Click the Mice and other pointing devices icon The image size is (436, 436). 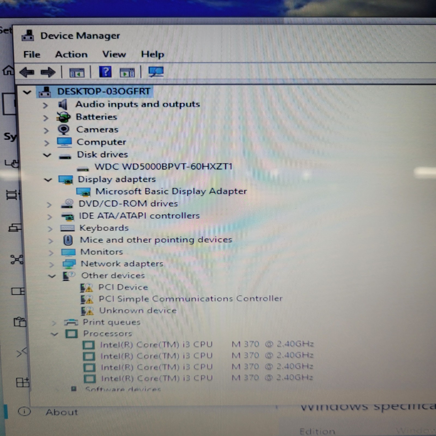68,240
